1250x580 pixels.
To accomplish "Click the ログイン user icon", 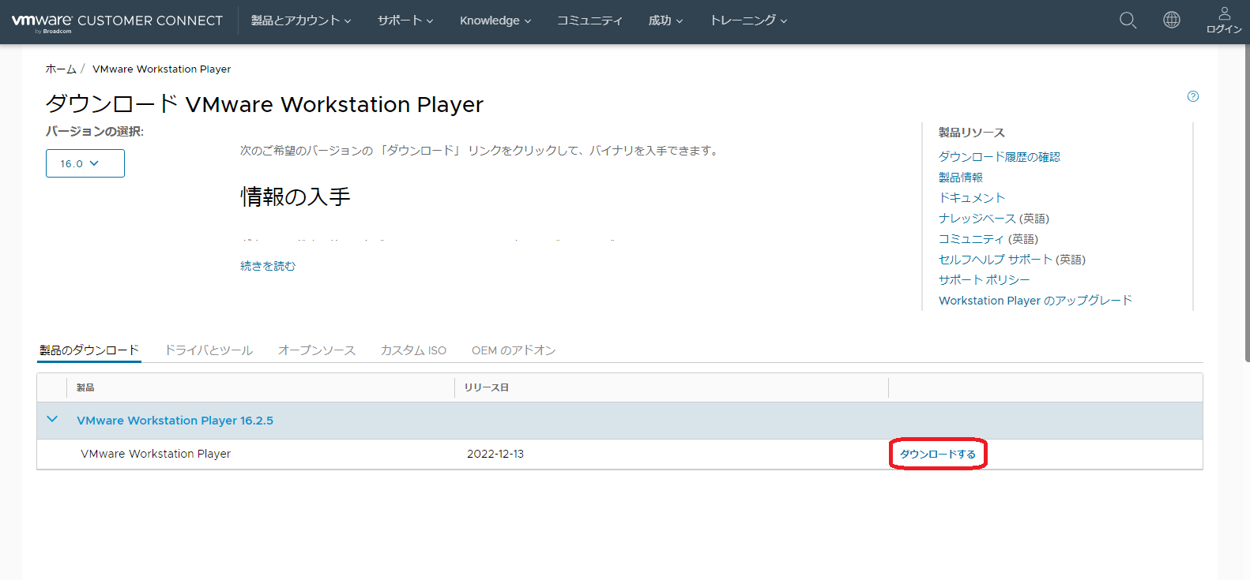I will [1224, 21].
